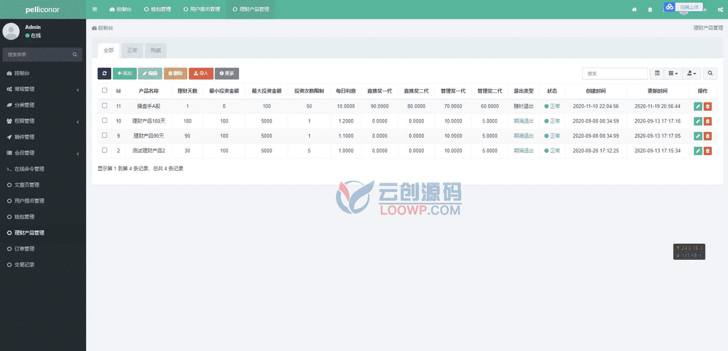Toggle 正常 status for 理财产品90天
This screenshot has height=351, width=728.
(x=552, y=136)
